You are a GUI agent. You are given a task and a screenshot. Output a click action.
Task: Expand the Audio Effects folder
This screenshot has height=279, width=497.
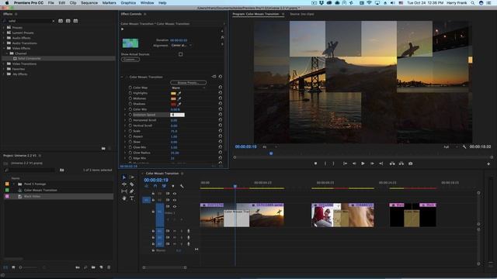click(x=4, y=38)
